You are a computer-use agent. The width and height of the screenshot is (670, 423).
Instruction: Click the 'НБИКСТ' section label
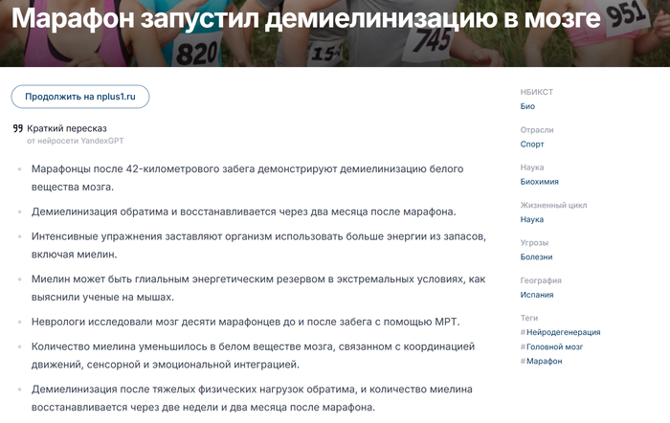[x=537, y=92]
